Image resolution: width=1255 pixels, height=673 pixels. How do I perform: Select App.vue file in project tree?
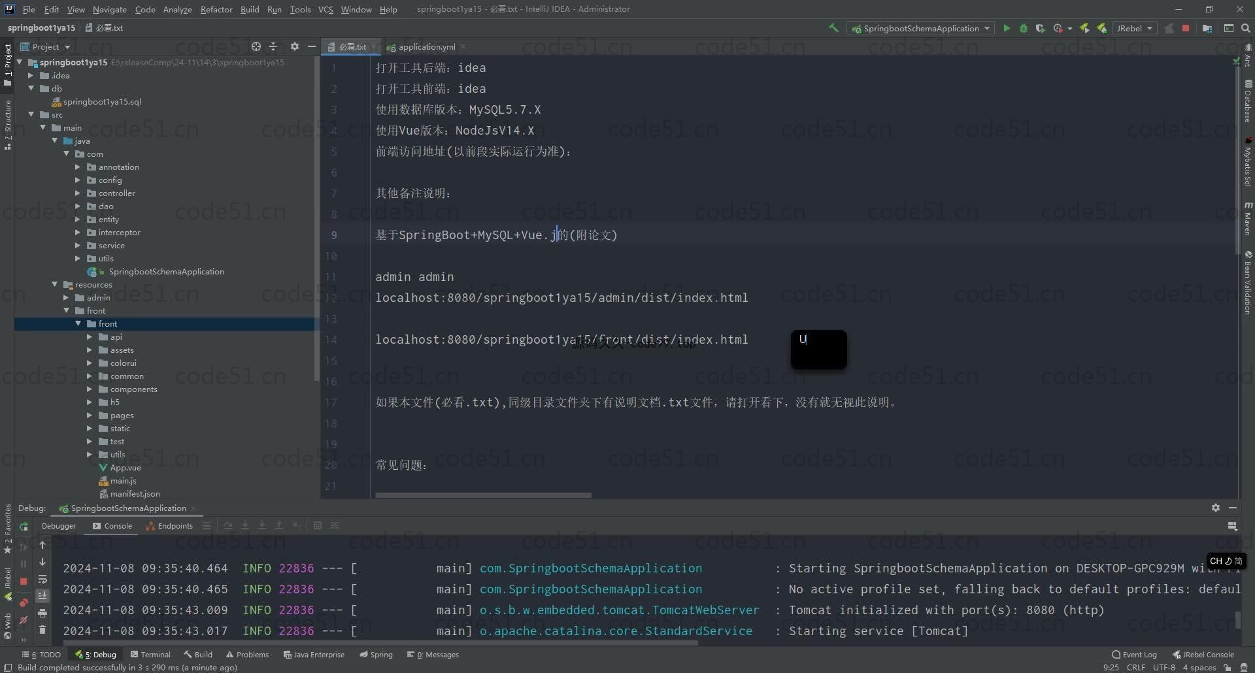120,468
